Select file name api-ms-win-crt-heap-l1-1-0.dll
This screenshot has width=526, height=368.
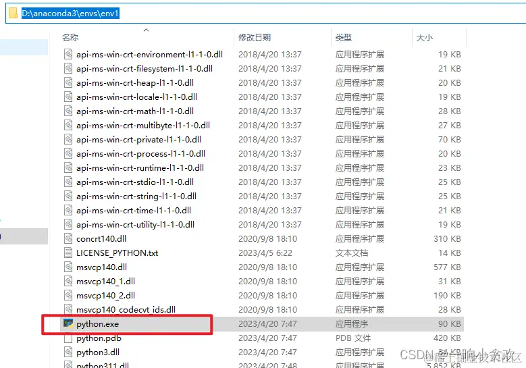pos(135,82)
